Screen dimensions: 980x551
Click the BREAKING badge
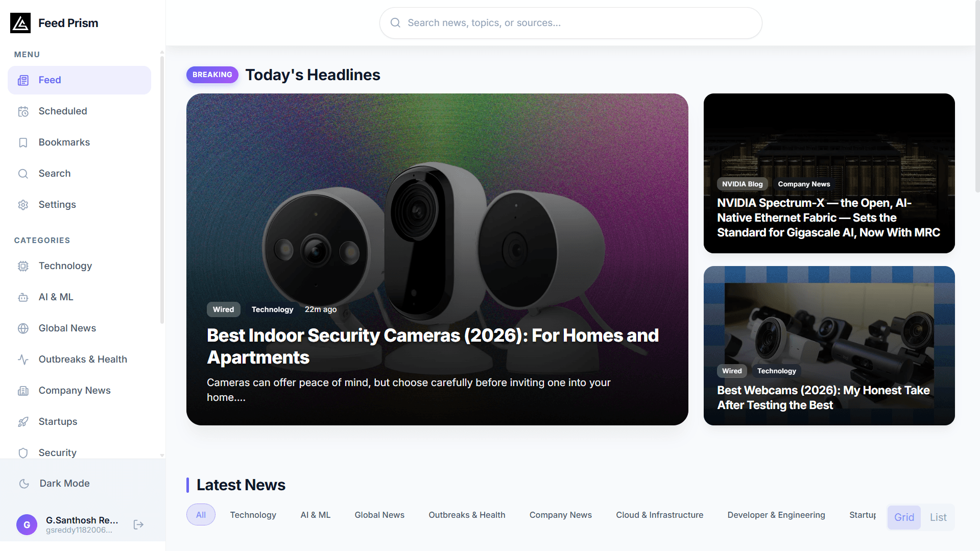pos(212,75)
